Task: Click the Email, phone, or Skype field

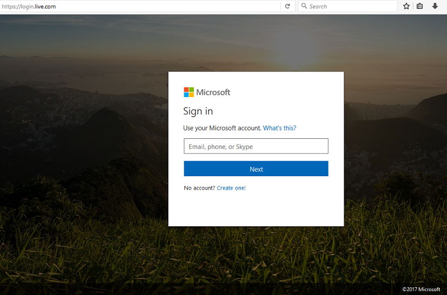Action: (256, 146)
